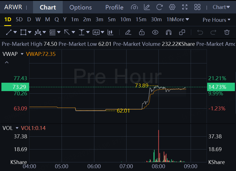Viewport: 236px width, 171px height.
Task: Open chart settings gear
Action: 172,7
